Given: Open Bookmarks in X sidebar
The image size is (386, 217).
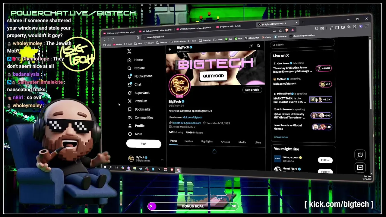Looking at the screenshot, I should click(x=139, y=109).
